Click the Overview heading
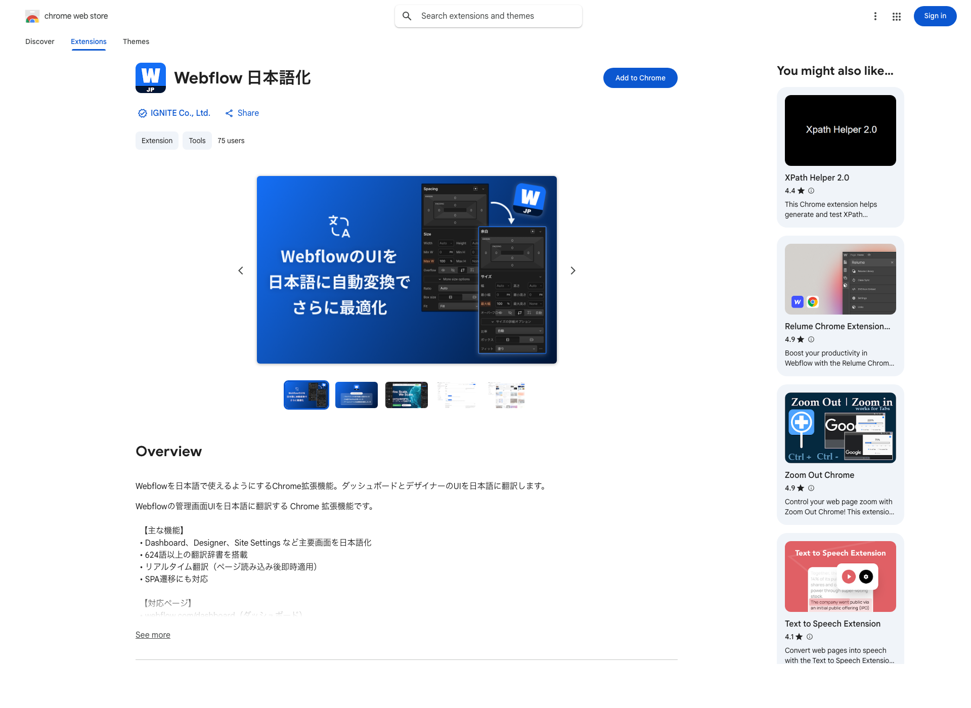Image resolution: width=971 pixels, height=708 pixels. (168, 451)
